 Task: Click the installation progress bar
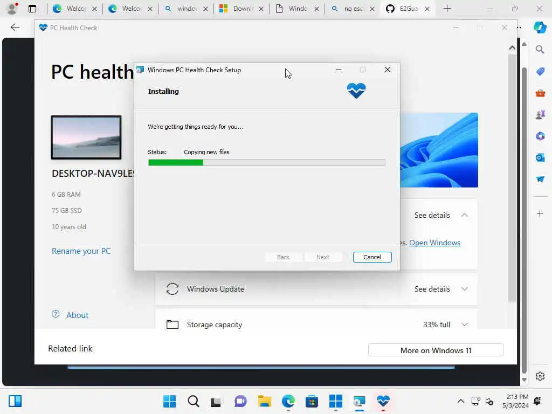(266, 162)
